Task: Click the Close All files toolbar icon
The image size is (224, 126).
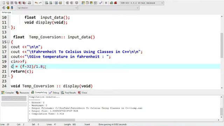Action: tap(24, 3)
